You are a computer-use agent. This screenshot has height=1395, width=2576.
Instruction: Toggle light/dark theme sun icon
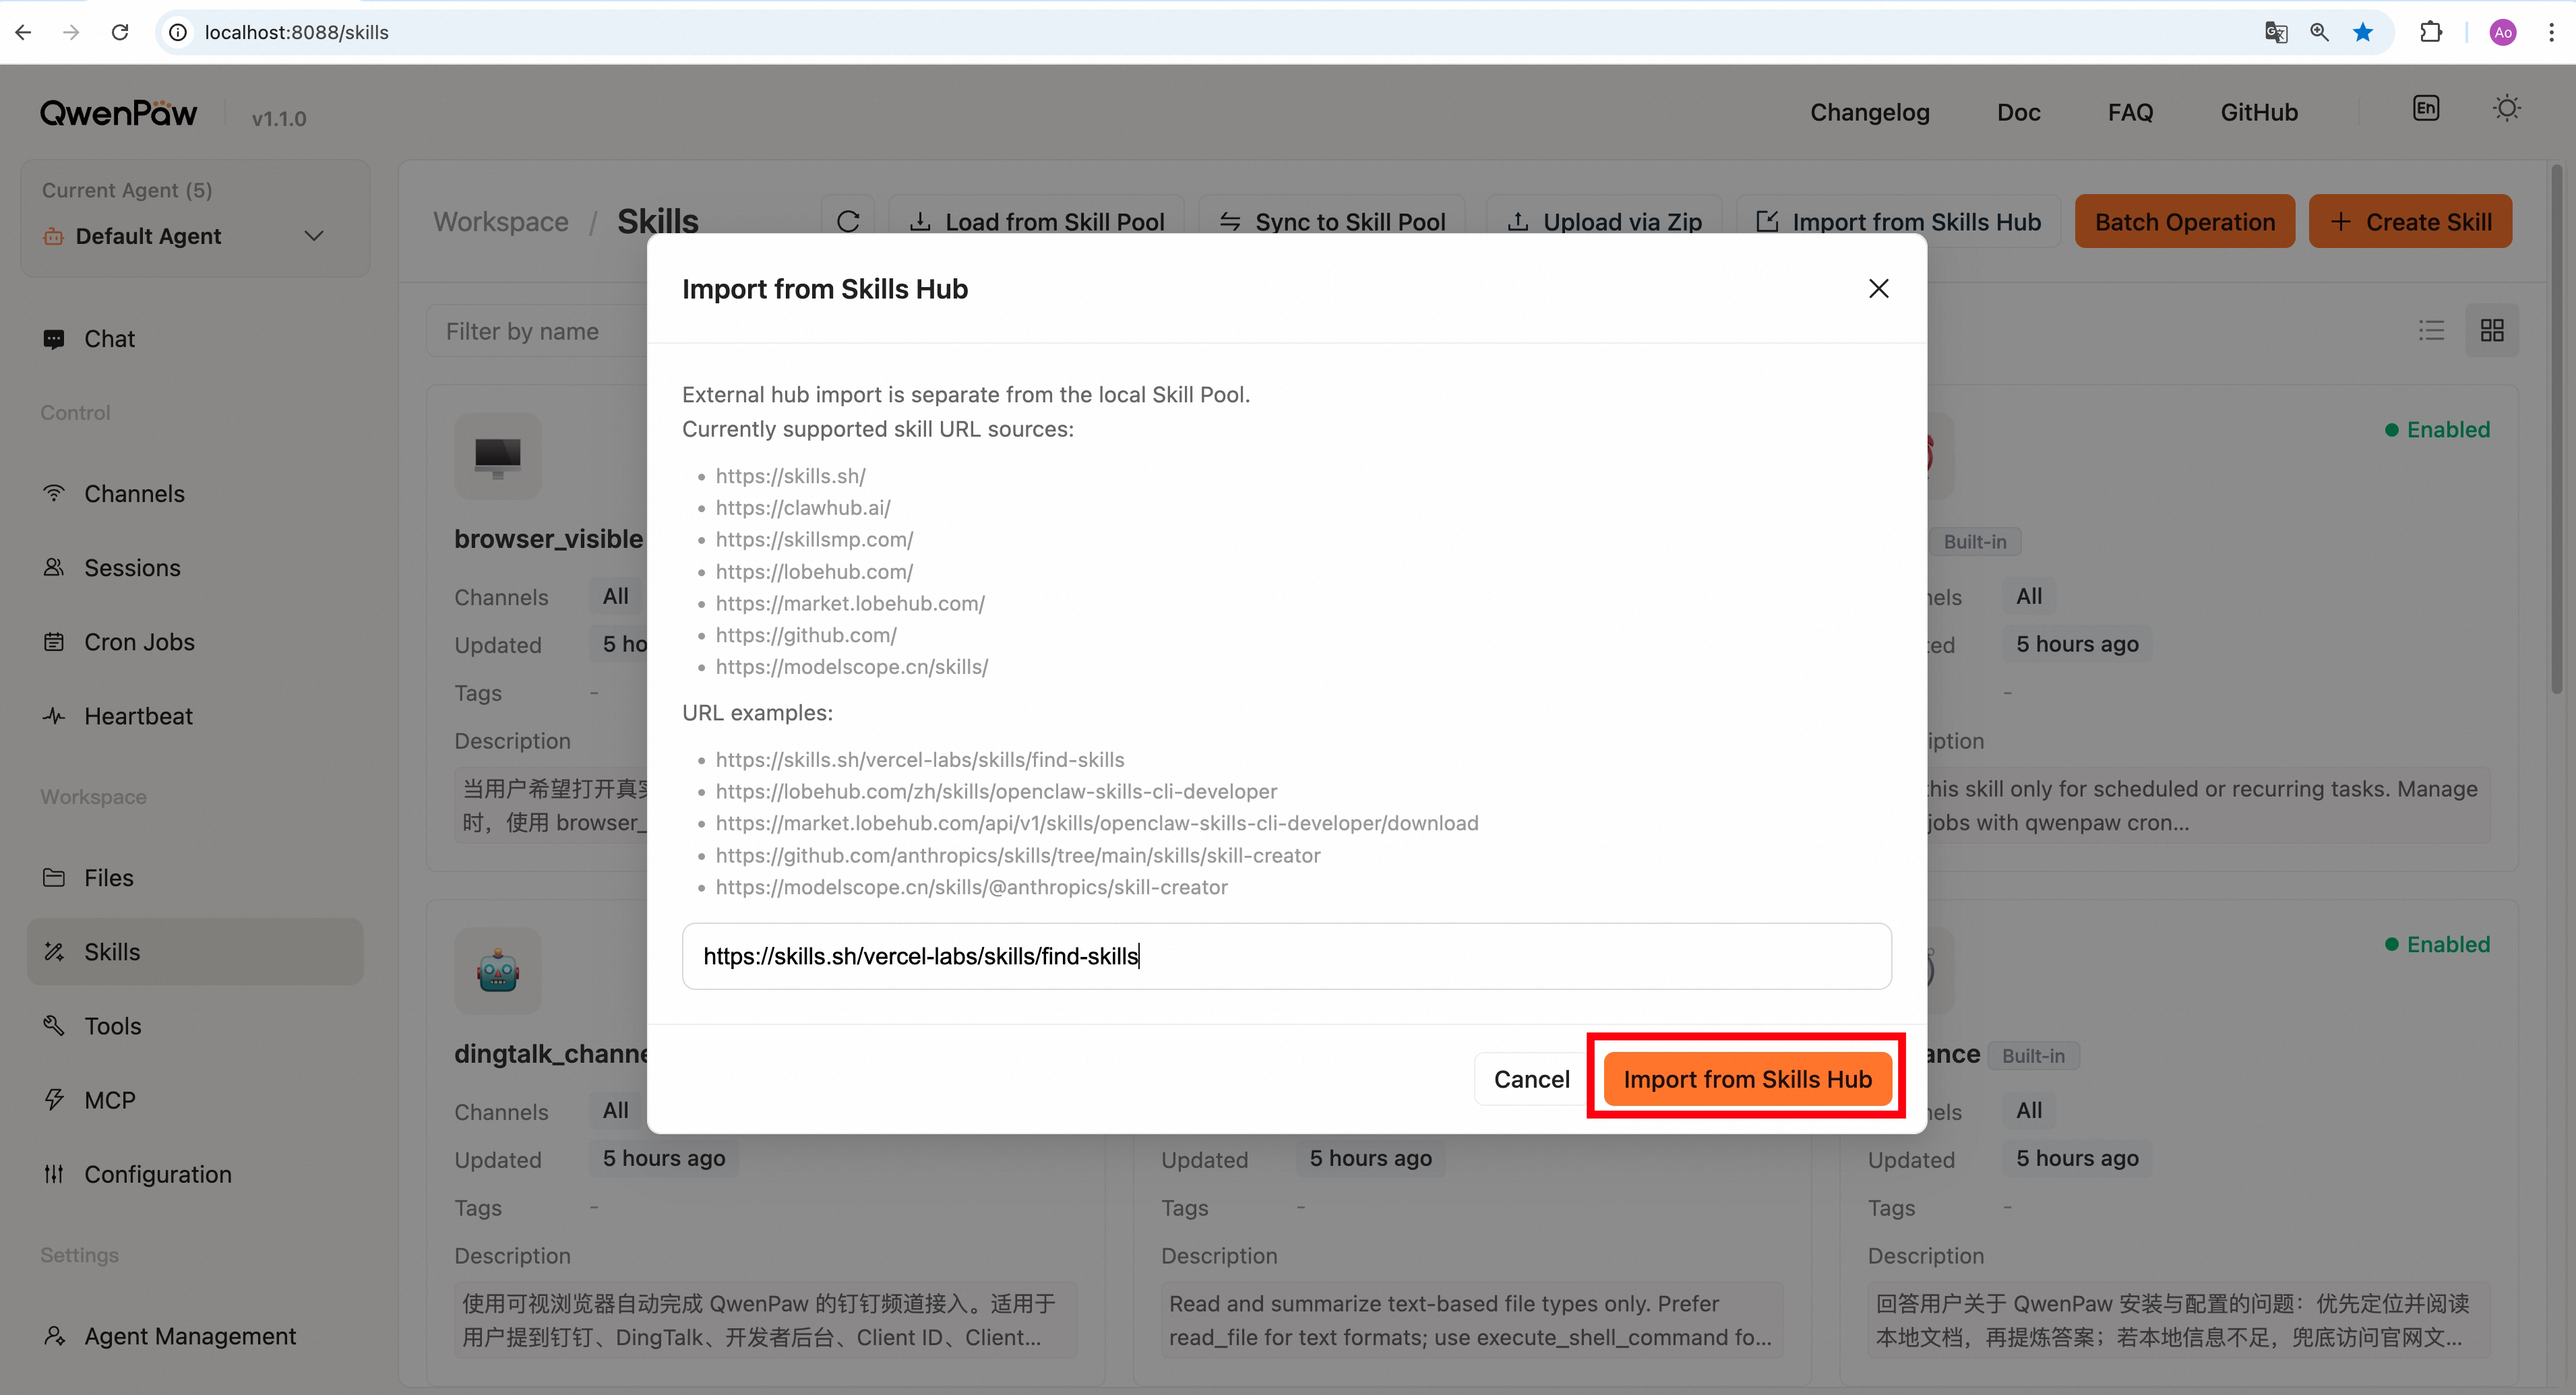pyautogui.click(x=2506, y=108)
